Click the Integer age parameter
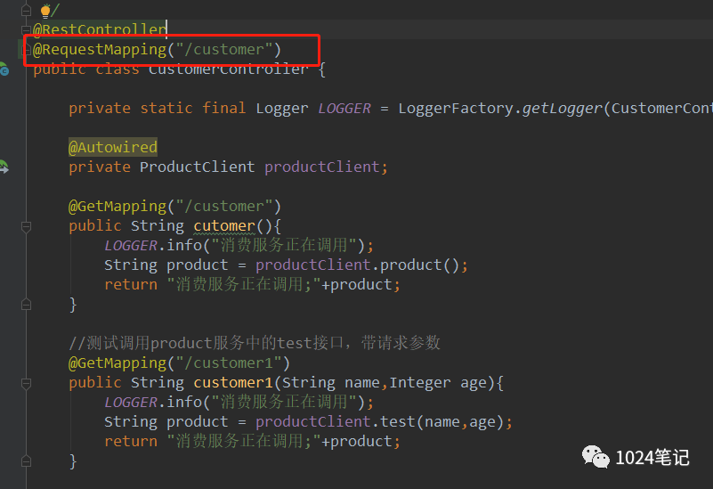This screenshot has width=713, height=489. 438,383
